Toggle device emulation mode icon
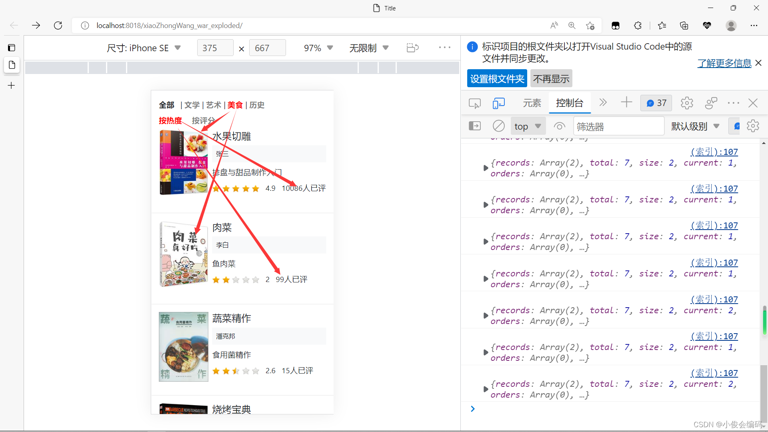768x432 pixels. click(x=498, y=103)
